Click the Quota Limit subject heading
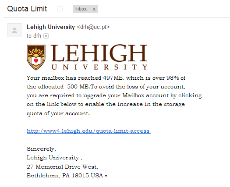The height and width of the screenshot is (187, 230). click(27, 9)
